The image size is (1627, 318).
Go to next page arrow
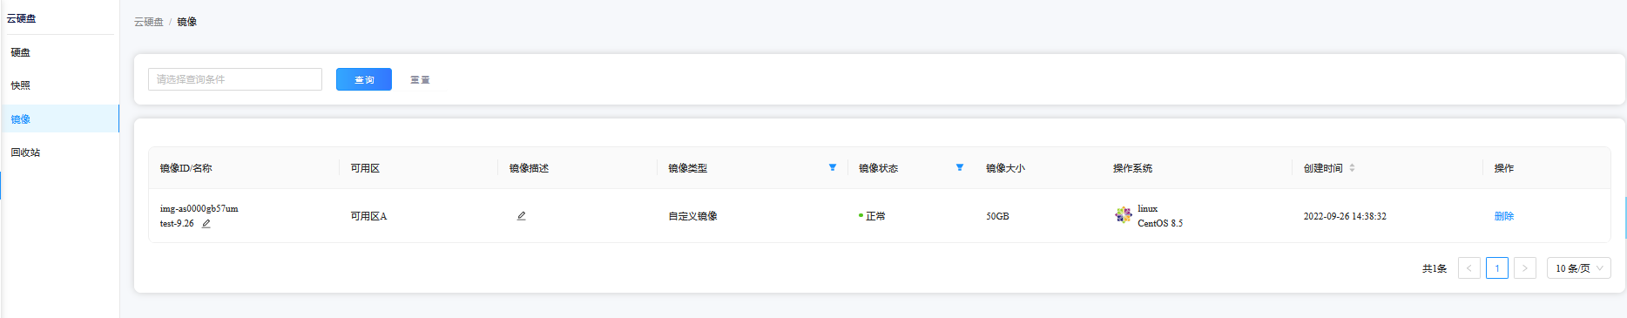[1525, 268]
